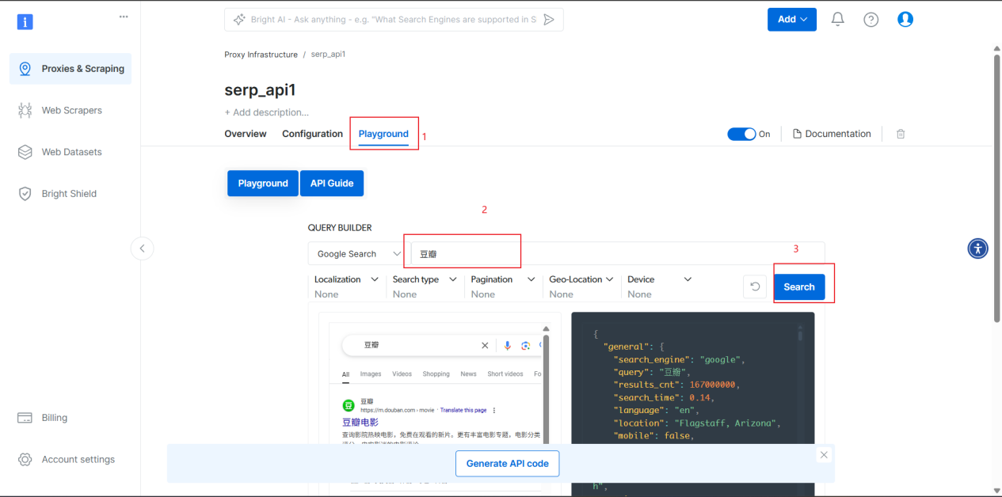Click the Bright AI ask anything field
Viewport: 1002px width, 497px height.
pyautogui.click(x=394, y=20)
